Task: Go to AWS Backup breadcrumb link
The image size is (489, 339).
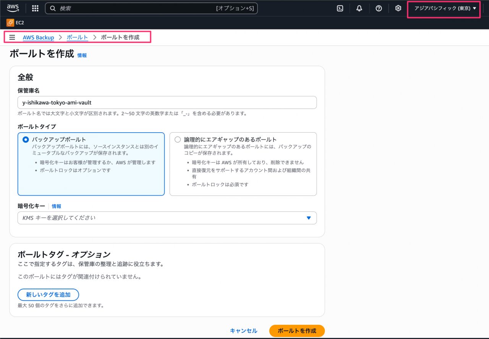Action: click(x=38, y=37)
